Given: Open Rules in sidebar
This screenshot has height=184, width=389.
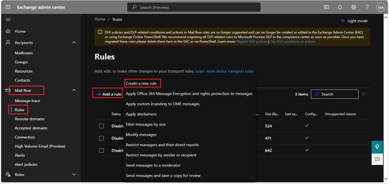Looking at the screenshot, I should pos(19,110).
